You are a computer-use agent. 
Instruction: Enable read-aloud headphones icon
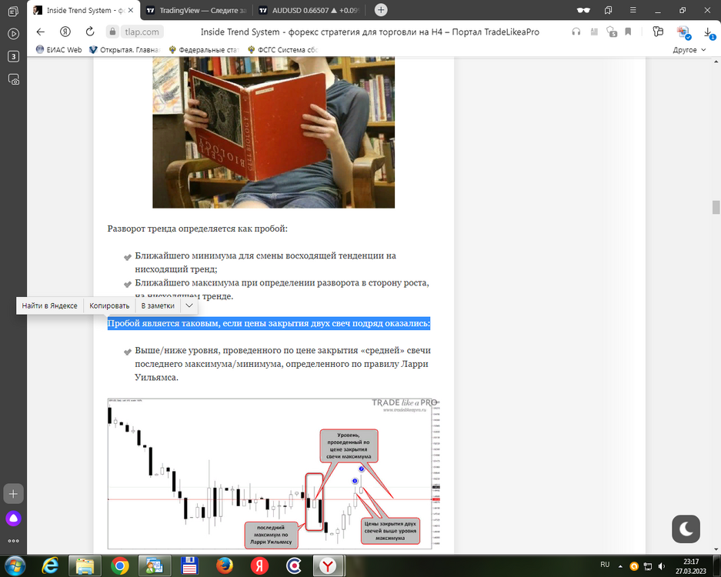[x=576, y=32]
